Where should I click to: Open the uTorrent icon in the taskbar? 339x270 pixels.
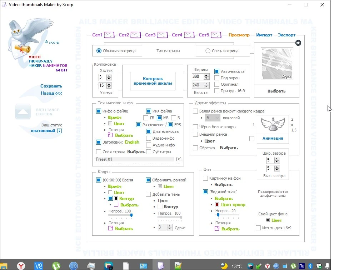[x=56, y=266]
